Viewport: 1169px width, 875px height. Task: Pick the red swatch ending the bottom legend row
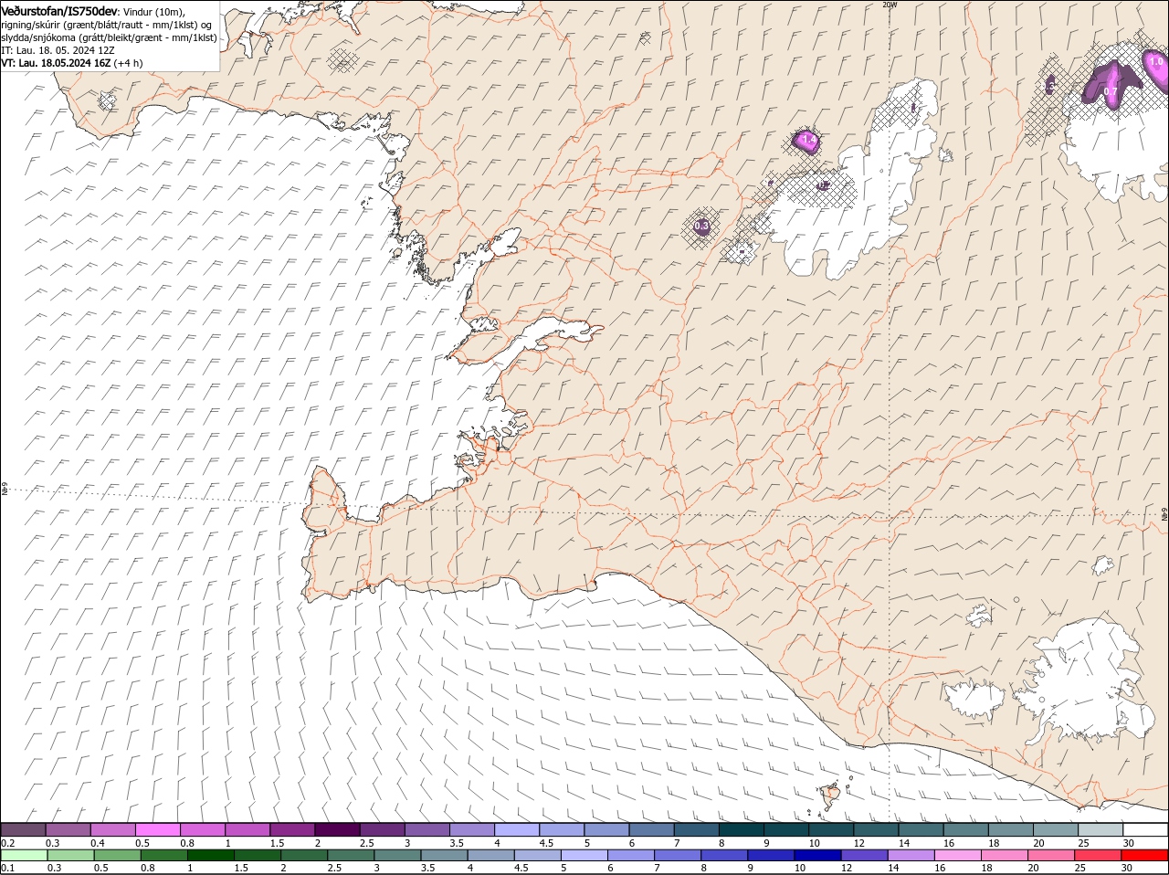point(1143,855)
